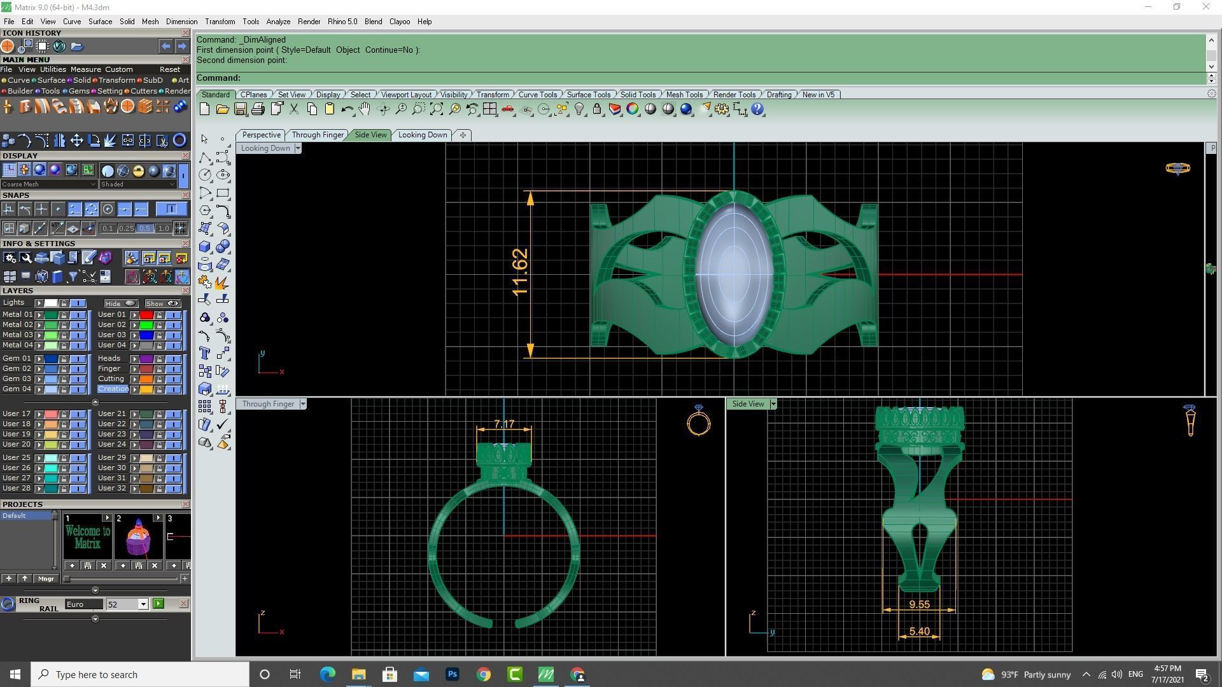The image size is (1222, 687).
Task: Open the Clayoo menu
Action: (x=400, y=22)
